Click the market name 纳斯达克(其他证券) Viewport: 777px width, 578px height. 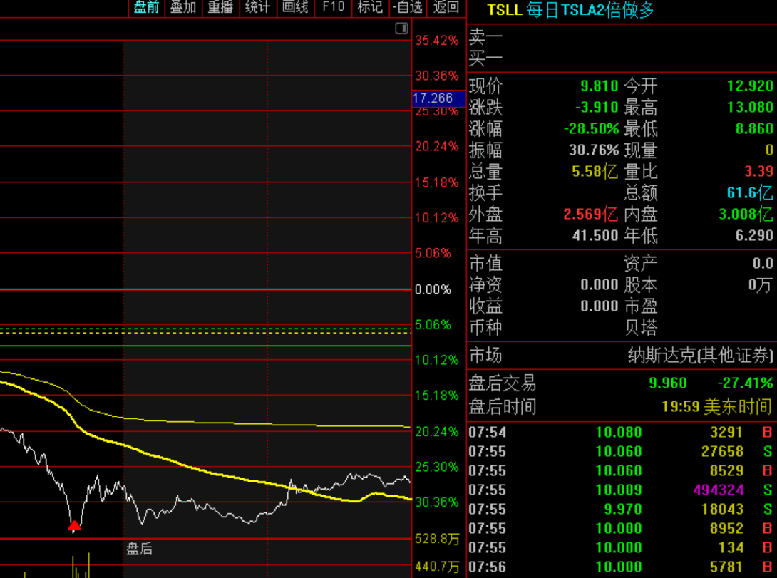(x=700, y=356)
